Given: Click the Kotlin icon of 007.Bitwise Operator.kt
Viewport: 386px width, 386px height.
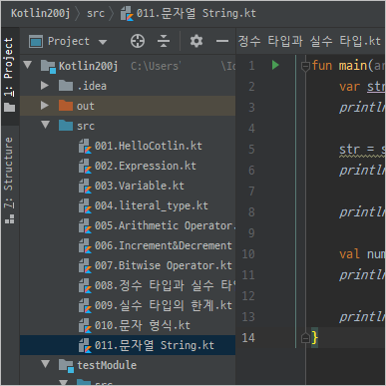Looking at the screenshot, I should [85, 266].
